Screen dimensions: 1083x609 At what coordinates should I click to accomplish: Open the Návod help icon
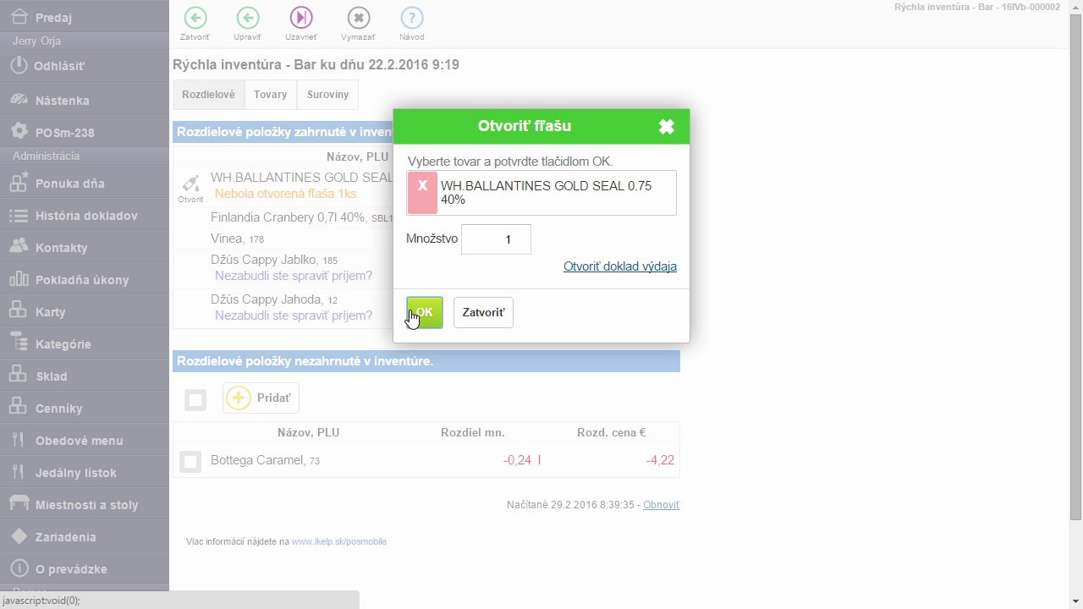412,18
